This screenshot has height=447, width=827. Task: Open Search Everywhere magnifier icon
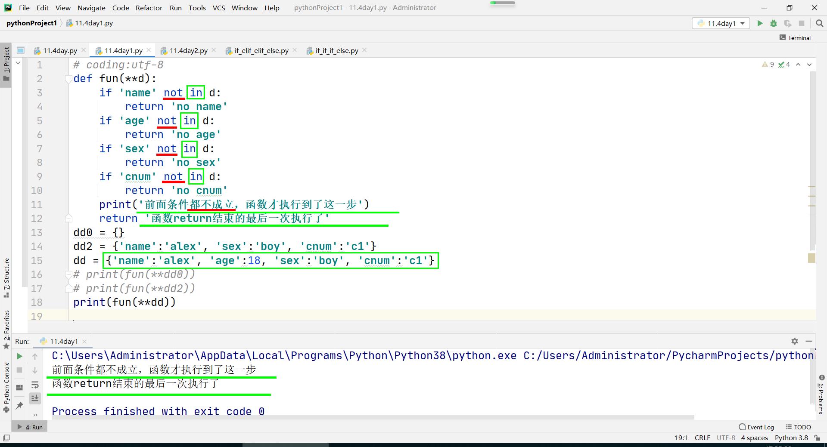pos(819,23)
